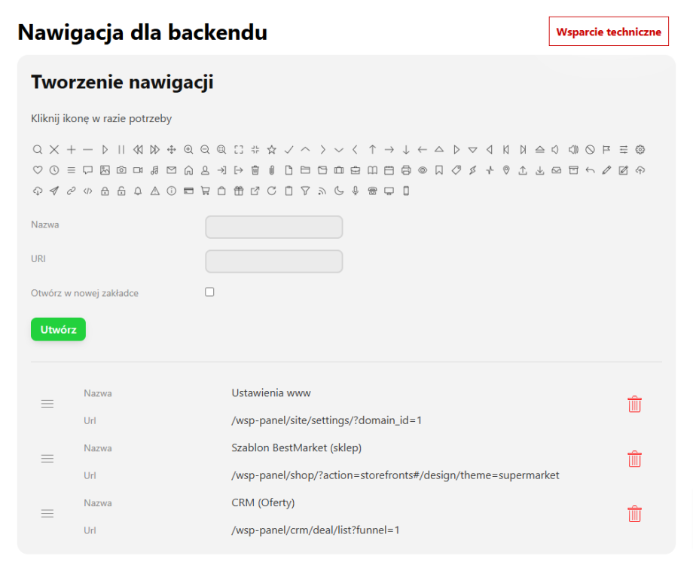
Task: Delete the Ustawienia www navigation entry
Action: [634, 404]
